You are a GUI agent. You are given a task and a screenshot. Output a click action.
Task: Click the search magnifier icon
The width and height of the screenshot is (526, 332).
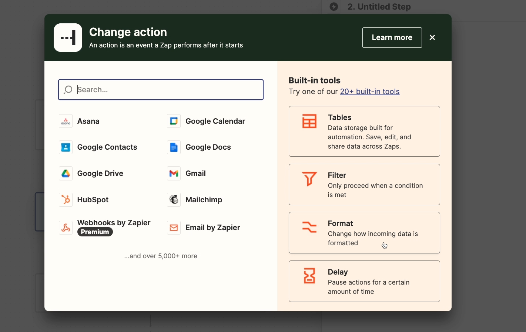68,90
